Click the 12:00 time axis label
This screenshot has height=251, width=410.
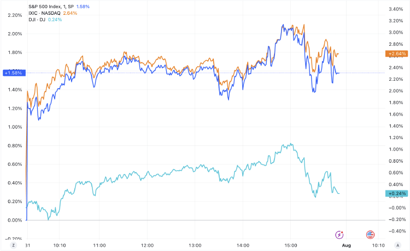[147, 245]
